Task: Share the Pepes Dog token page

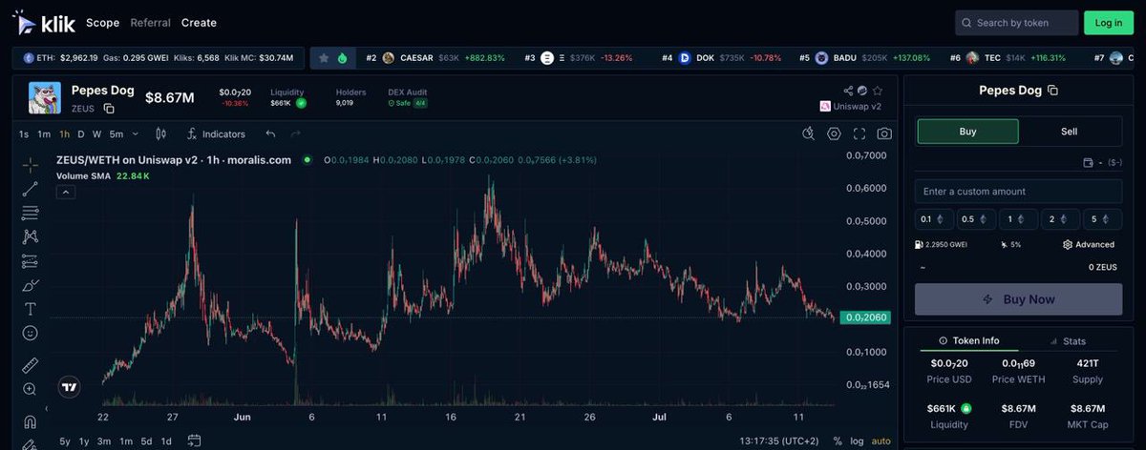Action: pyautogui.click(x=848, y=91)
